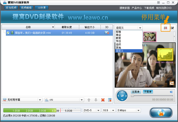
Task: Open the 自定义 menu template dropdown
Action: [140, 28]
